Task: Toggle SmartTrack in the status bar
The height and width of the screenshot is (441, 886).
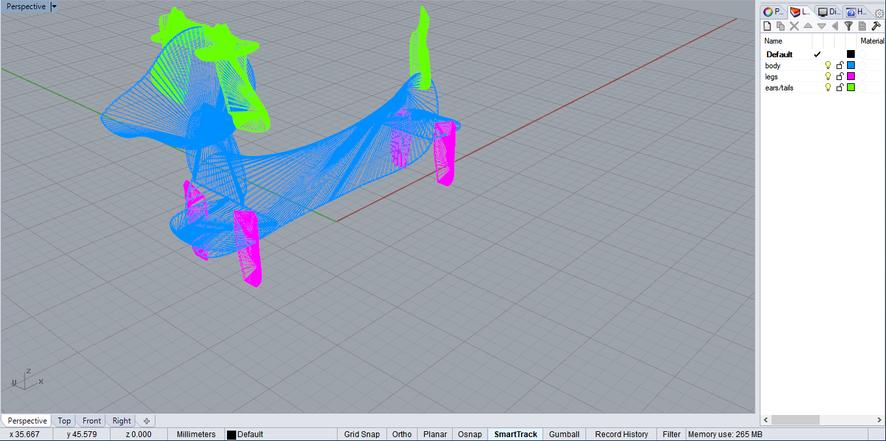Action: 516,434
